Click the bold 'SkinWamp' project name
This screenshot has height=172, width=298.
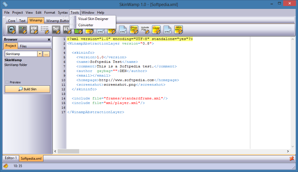pyautogui.click(x=13, y=60)
